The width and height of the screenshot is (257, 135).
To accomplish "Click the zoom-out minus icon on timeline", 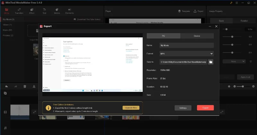I will click(235, 86).
